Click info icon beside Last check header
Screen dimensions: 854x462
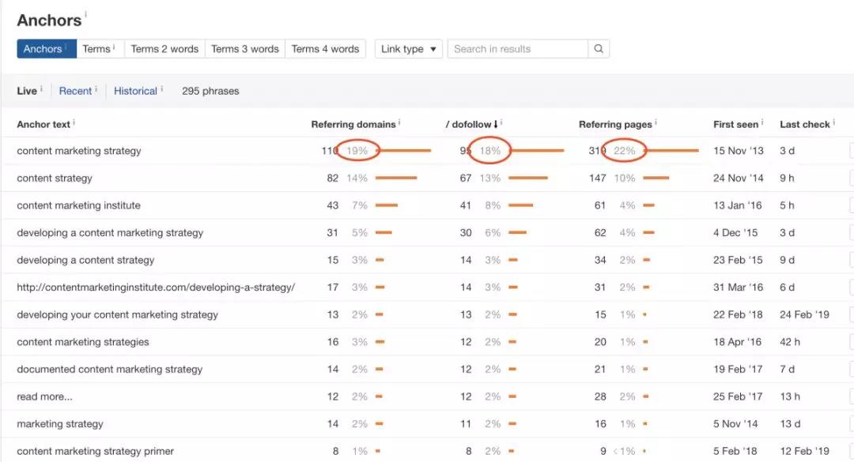coord(834,122)
